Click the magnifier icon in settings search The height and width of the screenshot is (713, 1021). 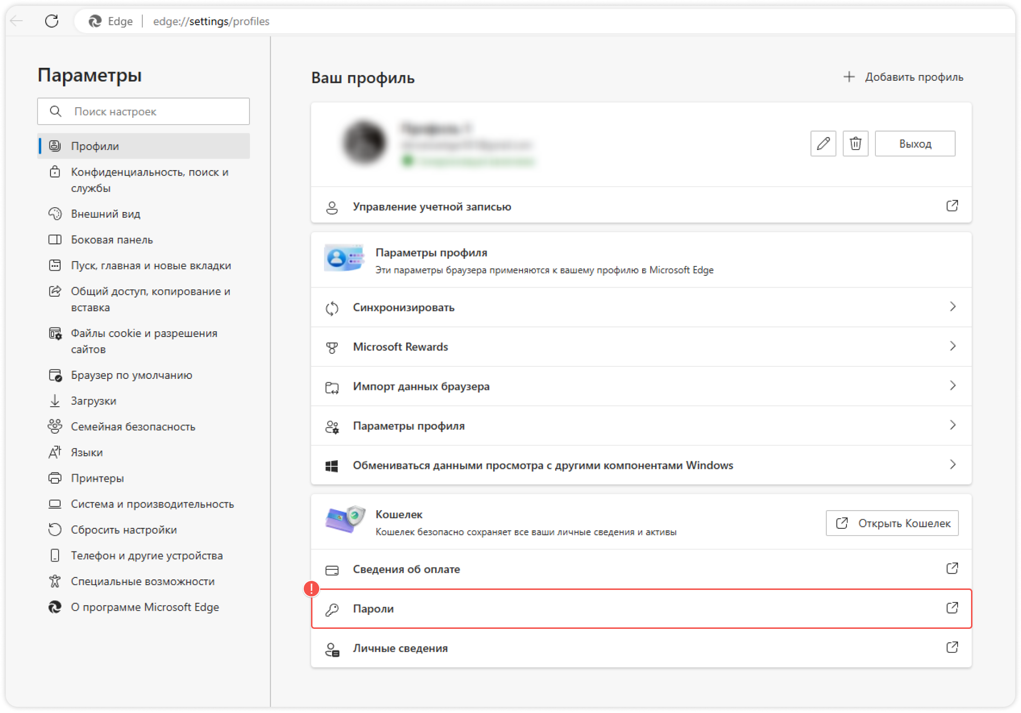click(x=56, y=112)
